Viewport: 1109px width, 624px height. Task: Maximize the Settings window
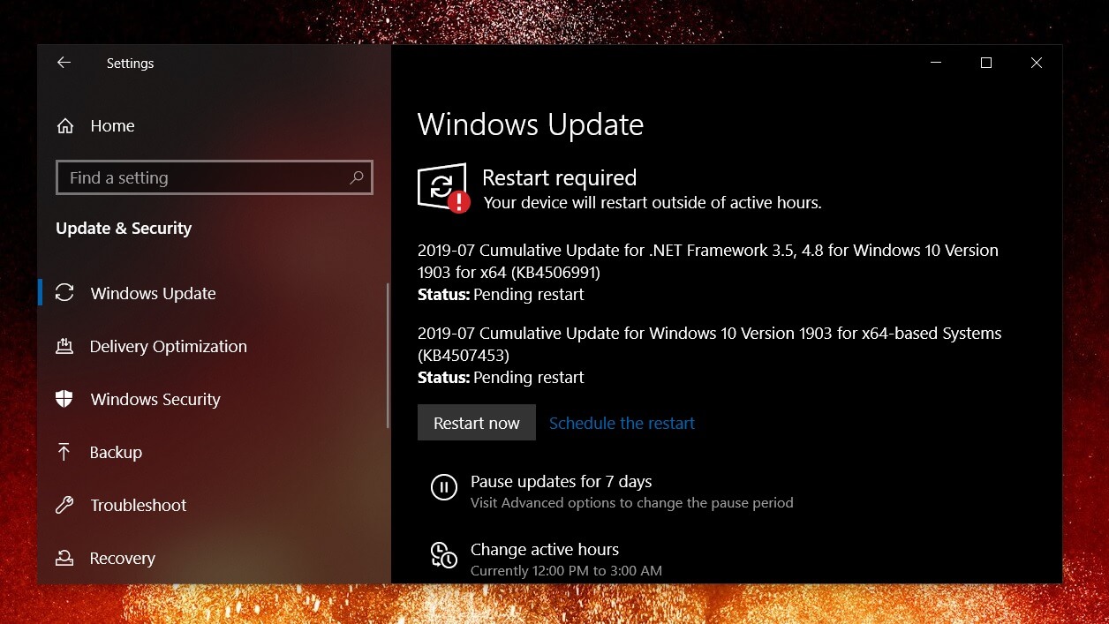[986, 63]
